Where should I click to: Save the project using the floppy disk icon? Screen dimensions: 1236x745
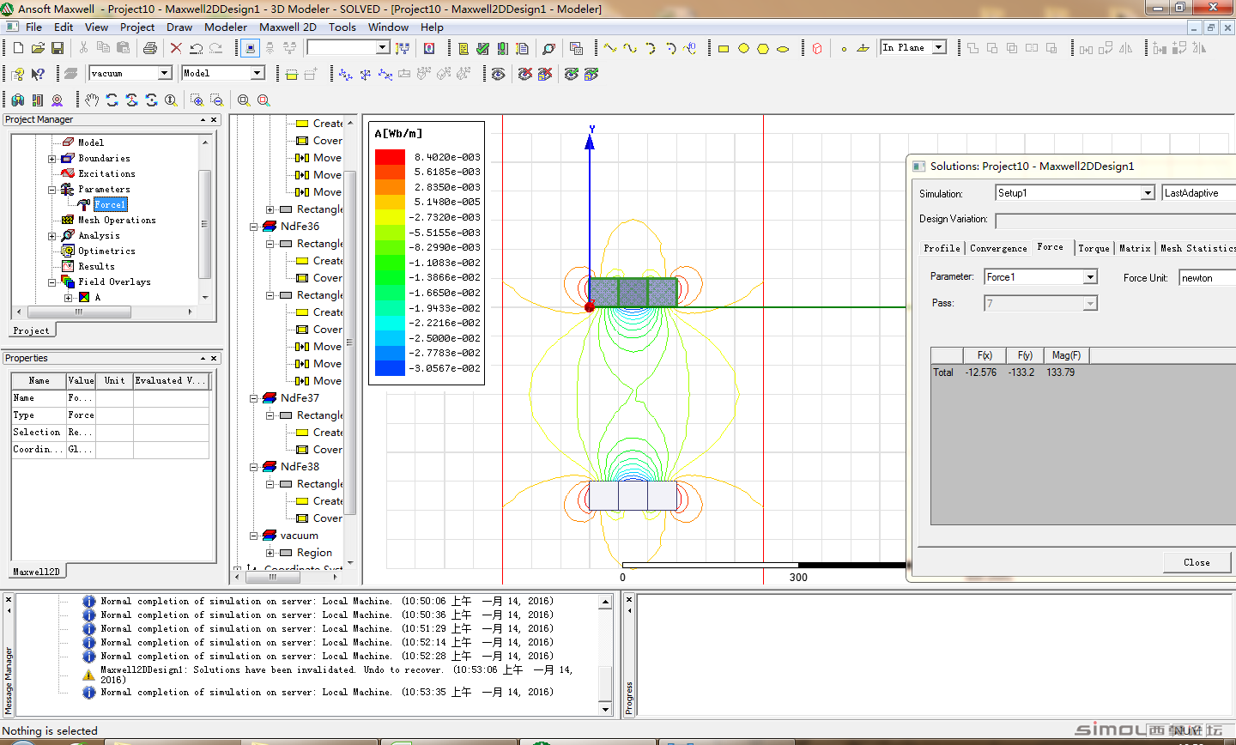58,48
